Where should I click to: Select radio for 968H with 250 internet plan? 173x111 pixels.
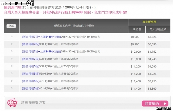(12, 44)
